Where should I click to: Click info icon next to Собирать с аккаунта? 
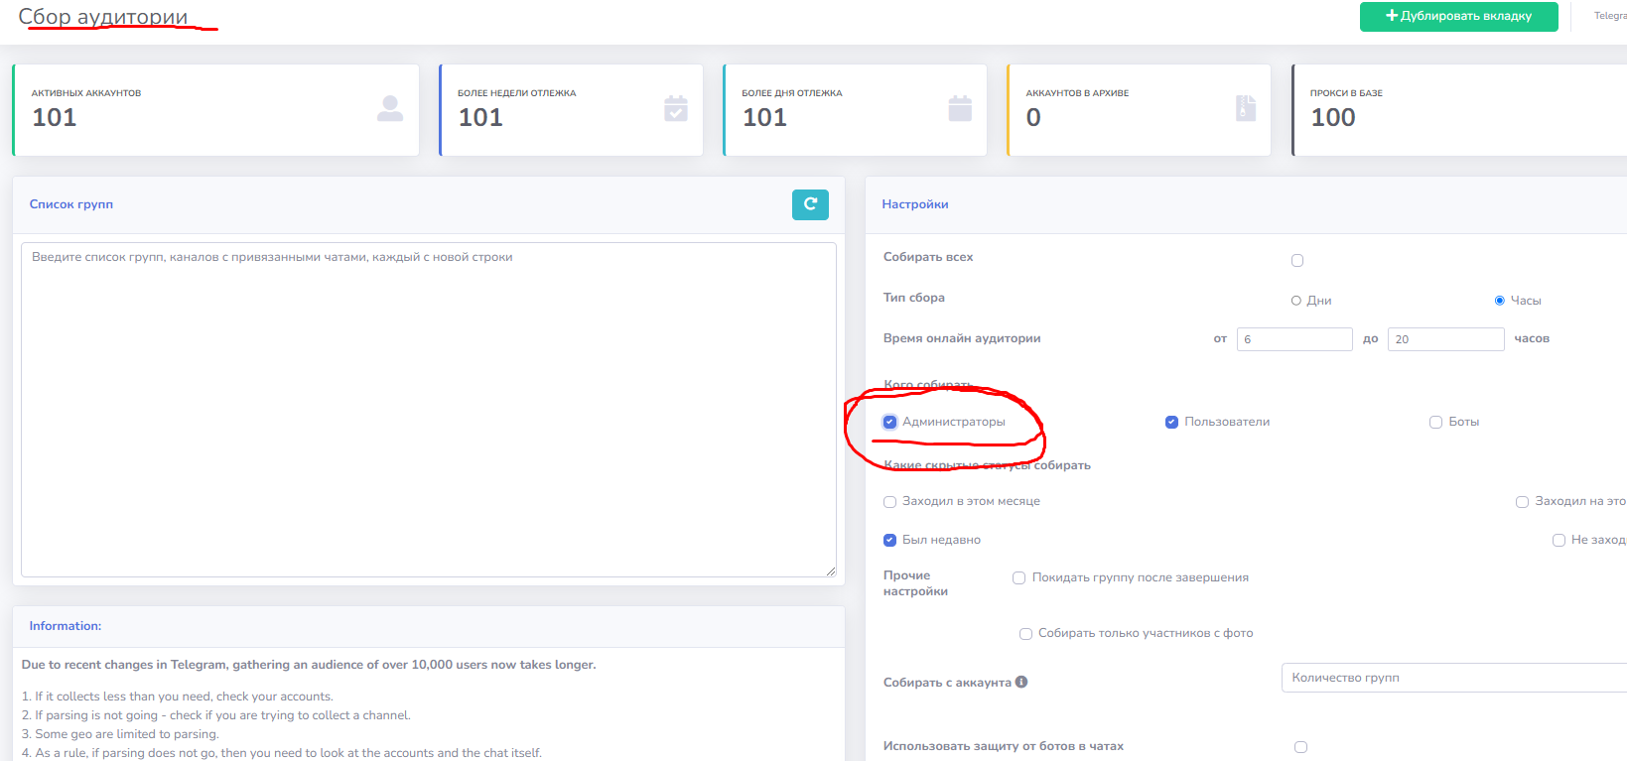click(x=1021, y=682)
